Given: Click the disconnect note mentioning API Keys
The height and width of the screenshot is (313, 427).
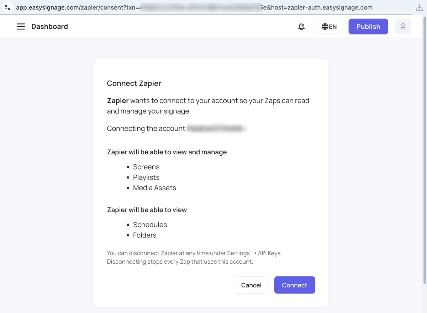Looking at the screenshot, I should tap(194, 257).
